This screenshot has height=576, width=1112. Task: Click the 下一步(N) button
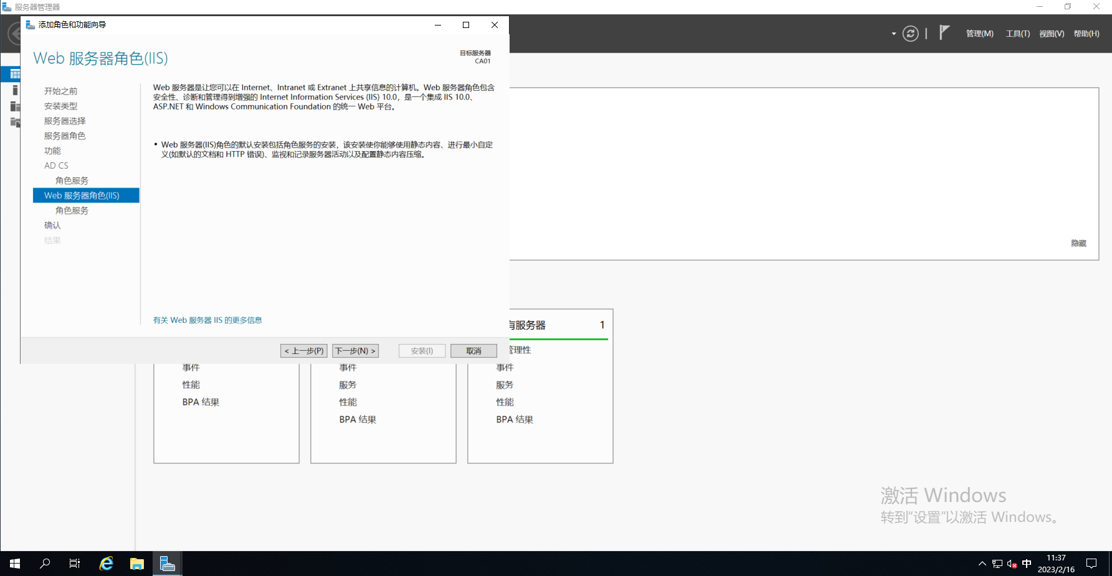355,351
